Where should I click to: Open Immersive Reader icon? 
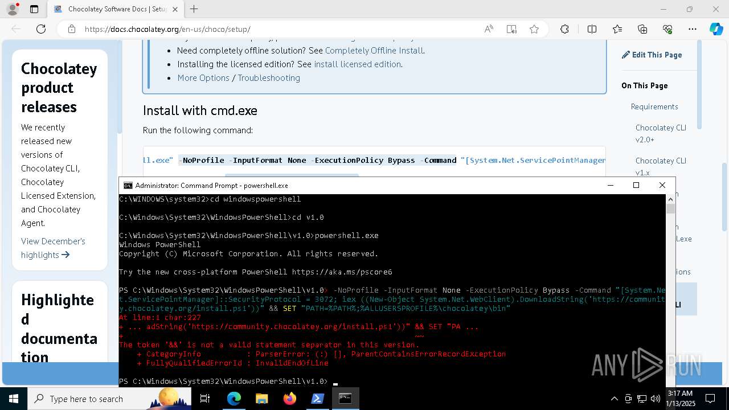[x=511, y=29]
